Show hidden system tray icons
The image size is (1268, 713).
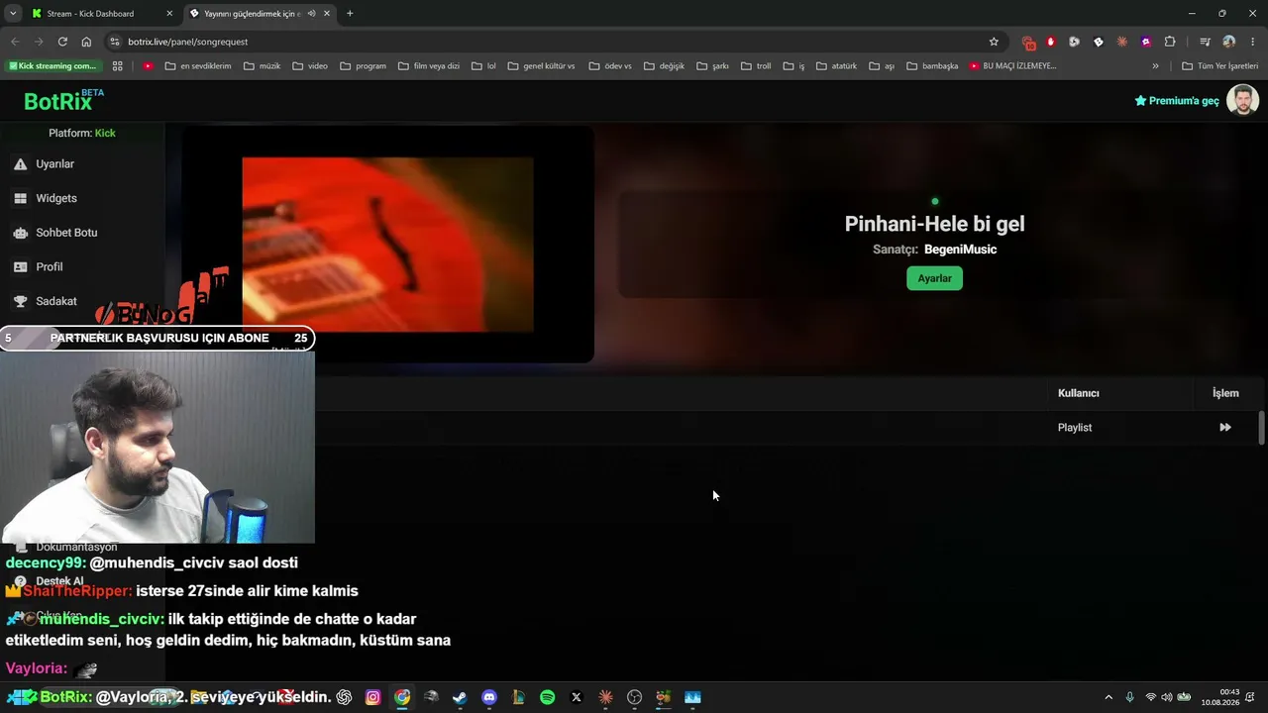pos(1109,697)
